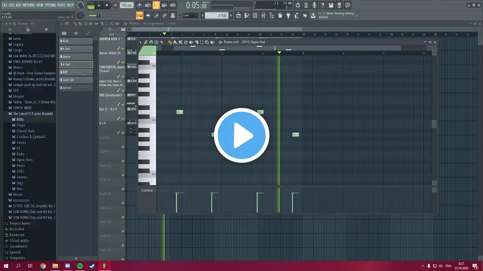This screenshot has height=271, width=483.
Task: Click the typing keyboard to piano icon
Action: point(140,15)
